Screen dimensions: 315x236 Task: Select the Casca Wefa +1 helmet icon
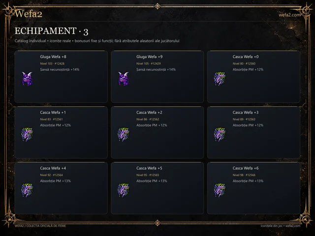click(x=27, y=134)
